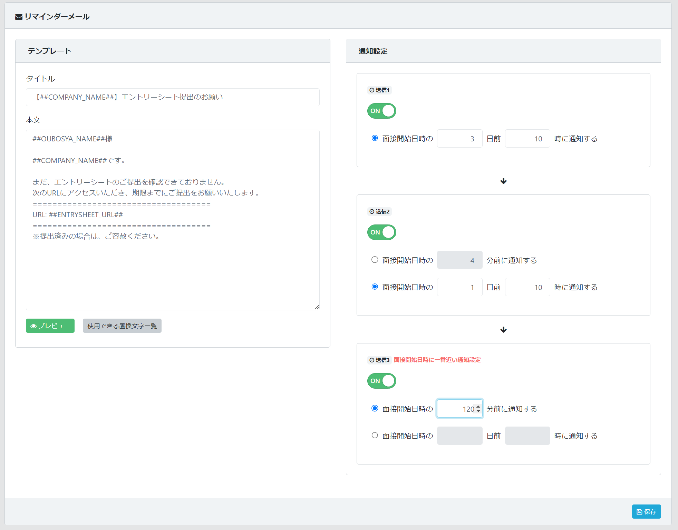
Task: Decrease the 送信3 minutes with the down arrow
Action: [478, 411]
